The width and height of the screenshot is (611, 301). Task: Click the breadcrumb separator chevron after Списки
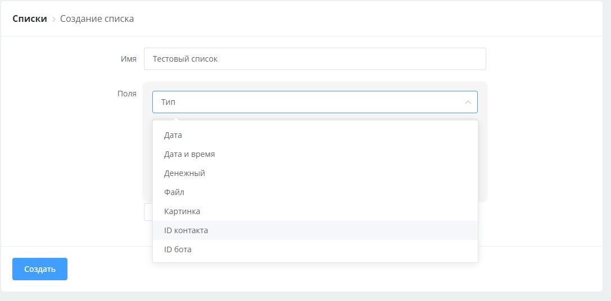pyautogui.click(x=54, y=19)
